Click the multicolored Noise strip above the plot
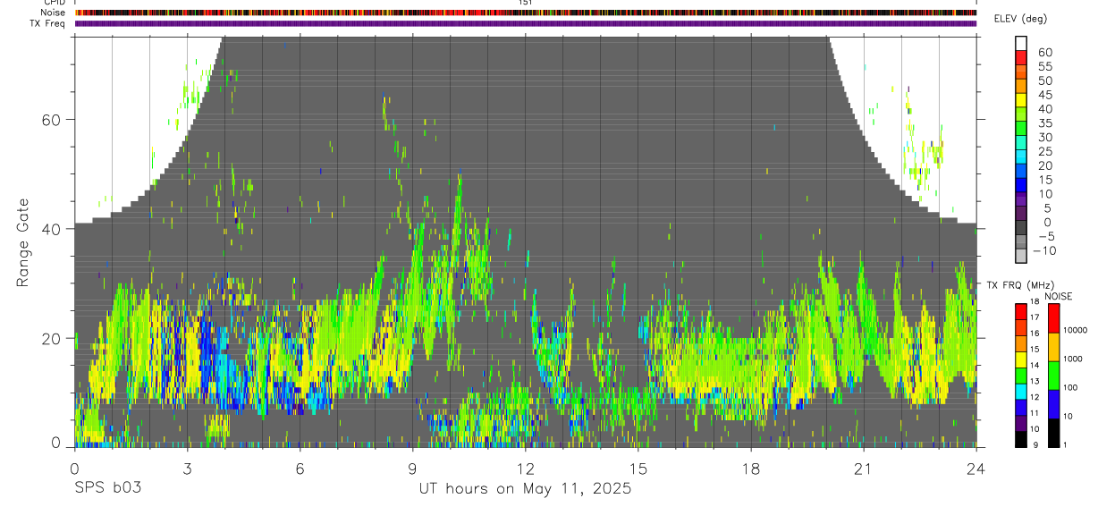Image resolution: width=1098 pixels, height=507 pixels. pyautogui.click(x=526, y=13)
